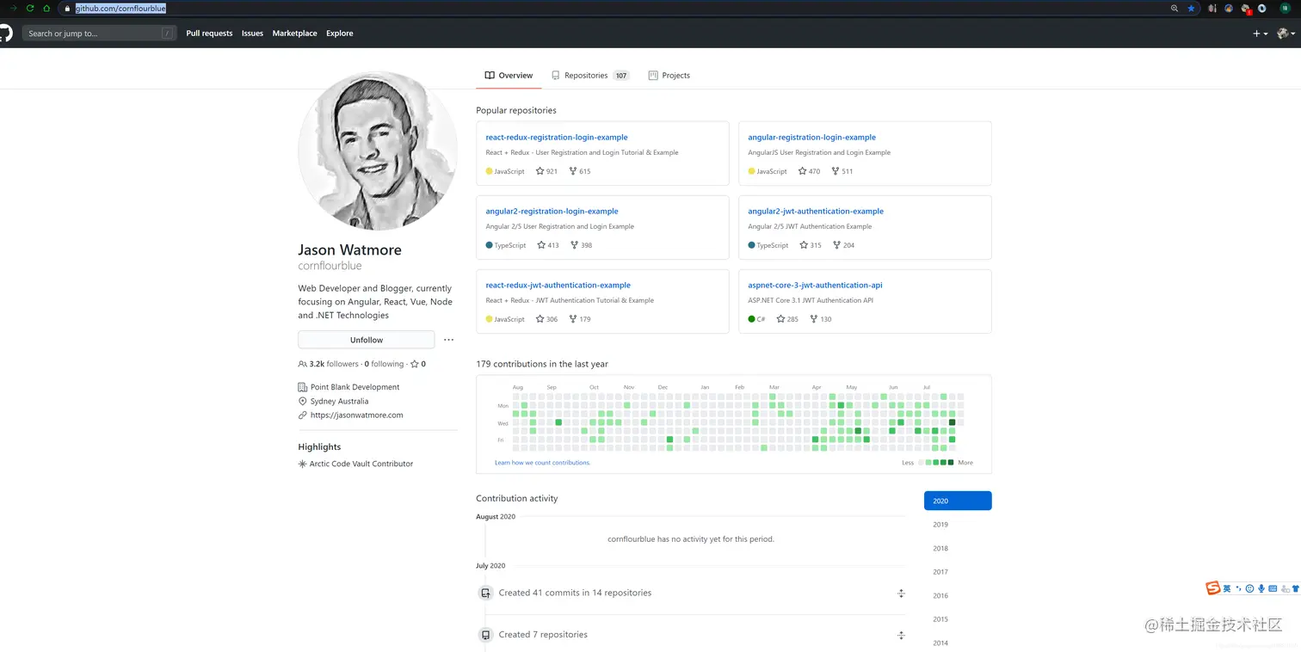The image size is (1301, 652).
Task: Toggle Sogou punctuation mode indicator
Action: pyautogui.click(x=1239, y=588)
